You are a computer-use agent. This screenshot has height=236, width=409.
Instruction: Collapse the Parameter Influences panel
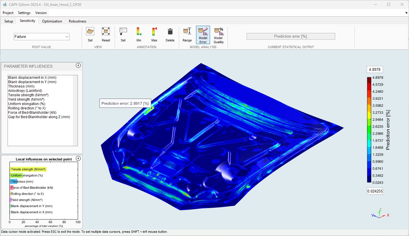78,65
